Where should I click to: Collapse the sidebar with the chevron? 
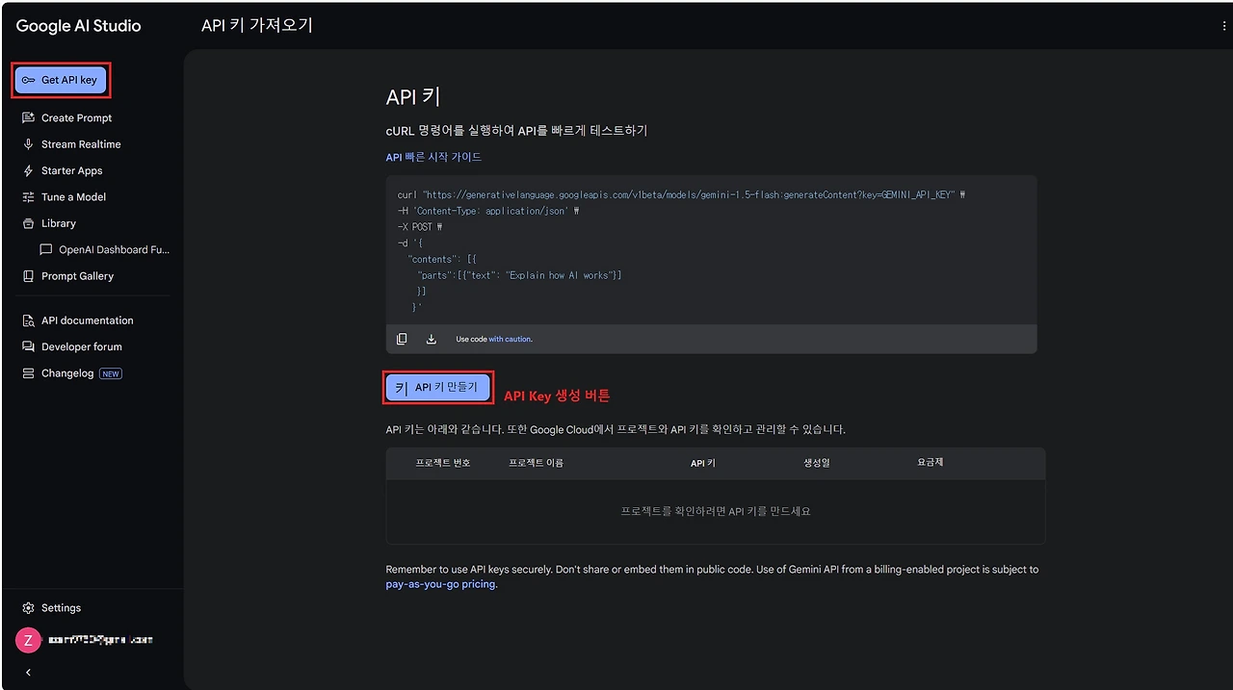click(28, 673)
